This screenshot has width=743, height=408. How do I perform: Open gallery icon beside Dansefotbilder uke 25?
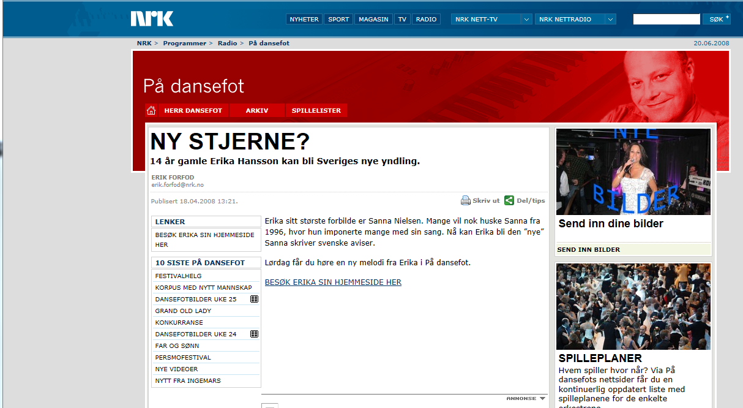(x=254, y=299)
